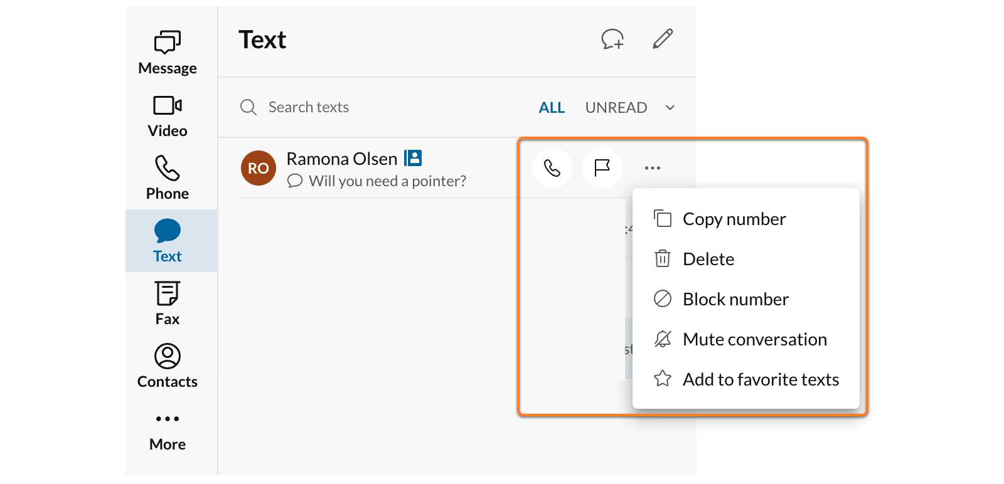
Task: Click the new conversation bubble icon
Action: click(x=612, y=39)
